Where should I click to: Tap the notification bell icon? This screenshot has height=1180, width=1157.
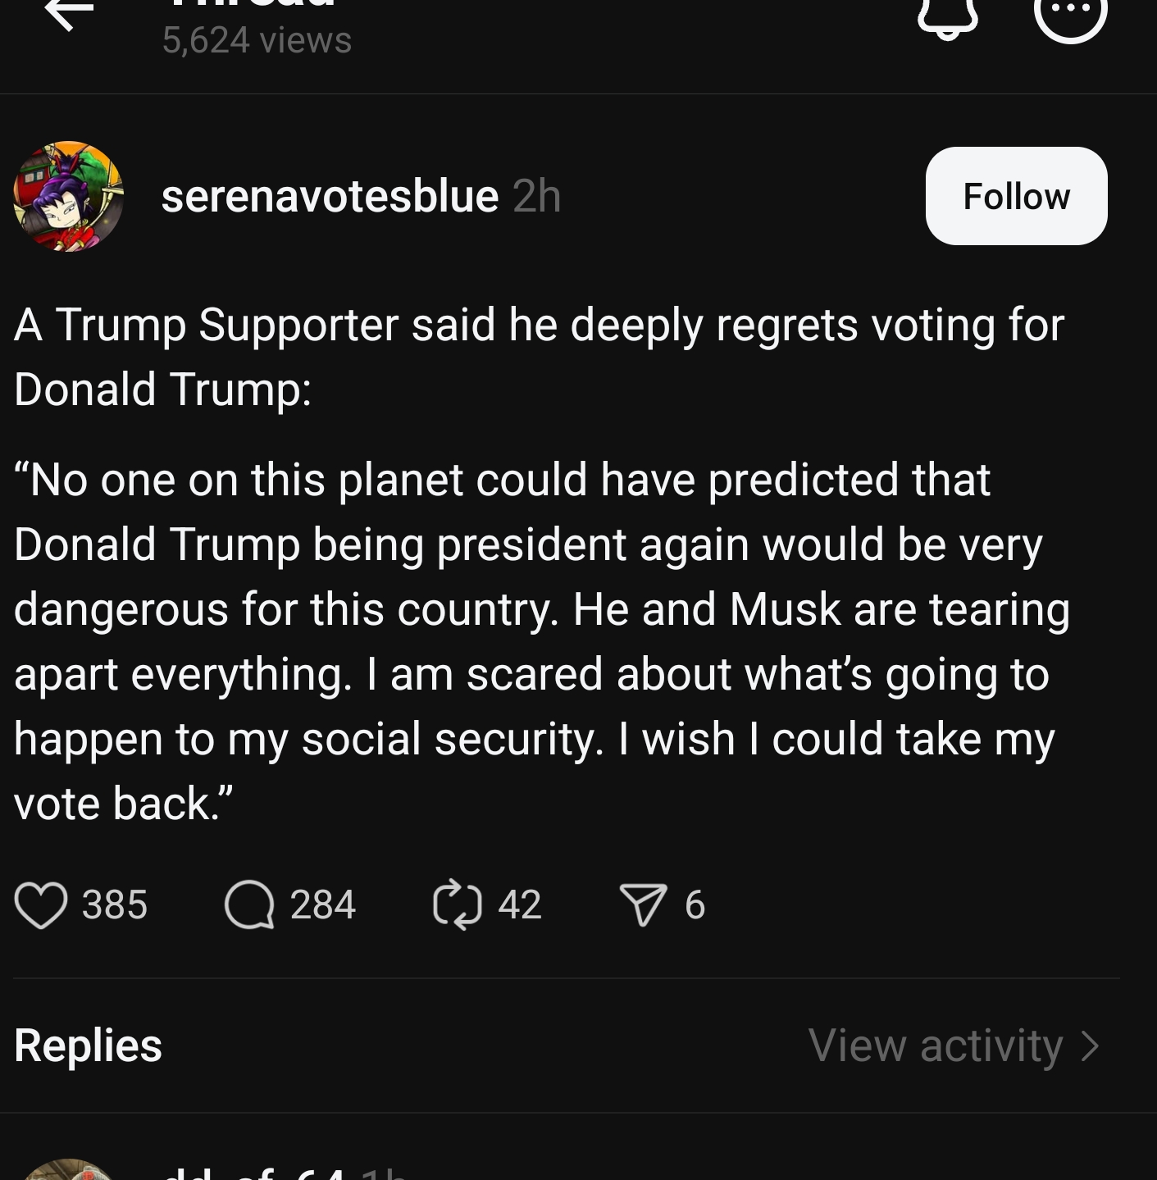tap(947, 16)
